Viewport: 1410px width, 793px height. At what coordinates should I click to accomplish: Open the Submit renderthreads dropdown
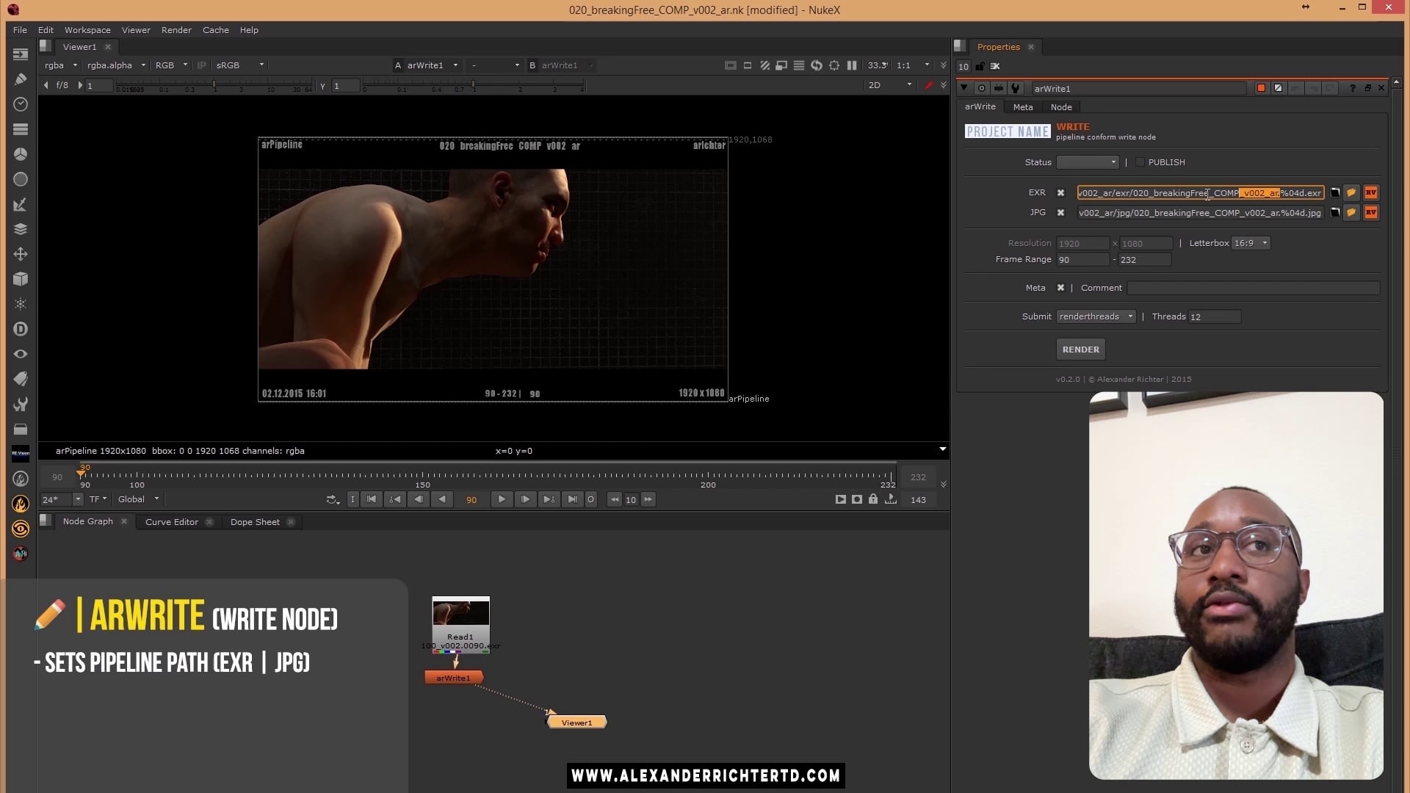[1096, 316]
